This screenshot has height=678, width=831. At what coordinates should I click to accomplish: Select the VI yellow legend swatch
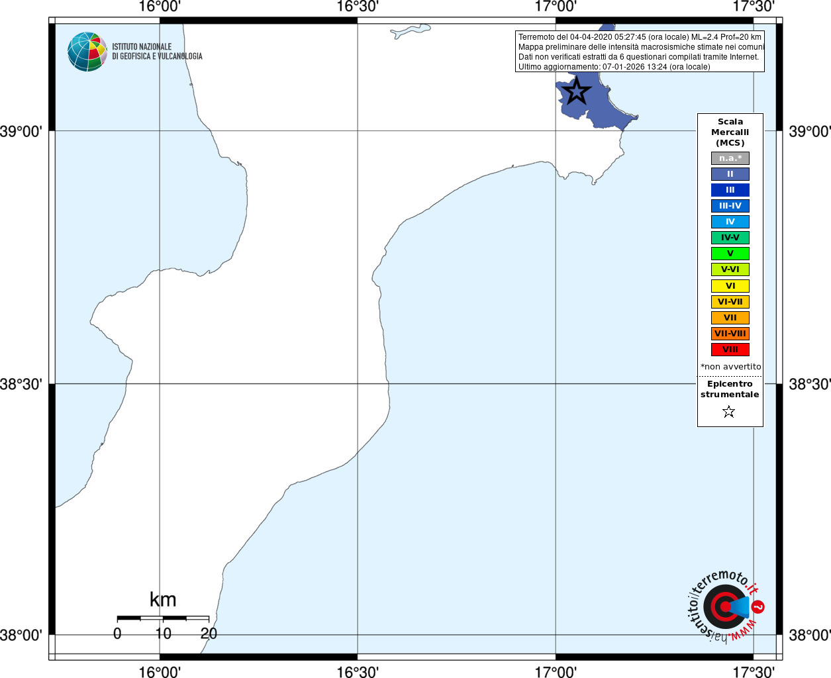click(x=730, y=286)
